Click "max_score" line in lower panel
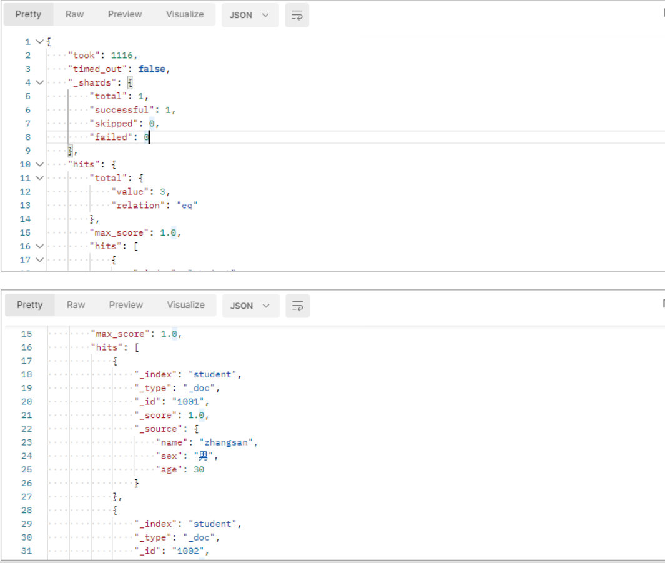The height and width of the screenshot is (563, 665). (137, 334)
